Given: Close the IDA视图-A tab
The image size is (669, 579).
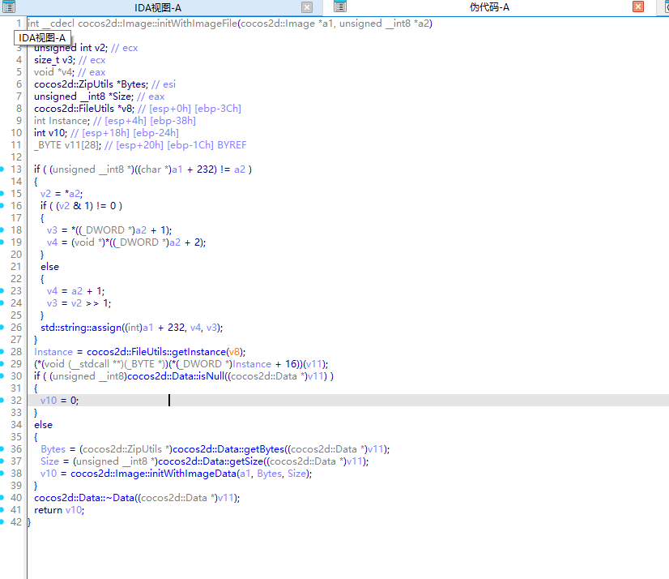Looking at the screenshot, I should [307, 7].
